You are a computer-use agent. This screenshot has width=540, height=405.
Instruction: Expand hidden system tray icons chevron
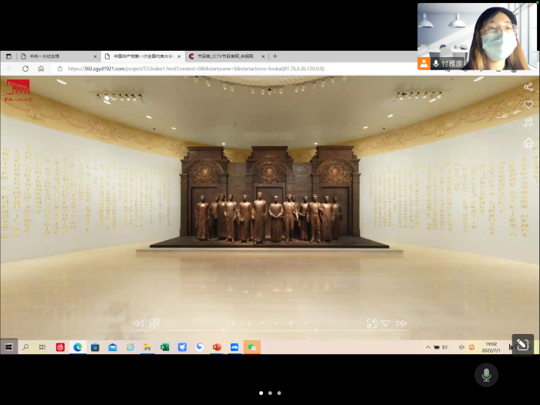click(x=428, y=347)
